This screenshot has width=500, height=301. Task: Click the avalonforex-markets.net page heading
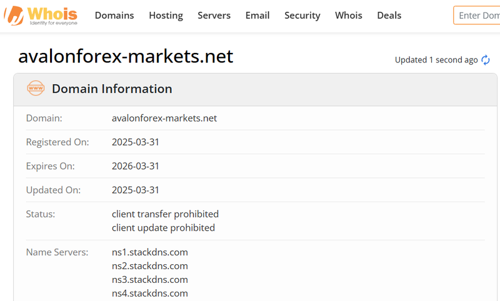click(x=126, y=56)
